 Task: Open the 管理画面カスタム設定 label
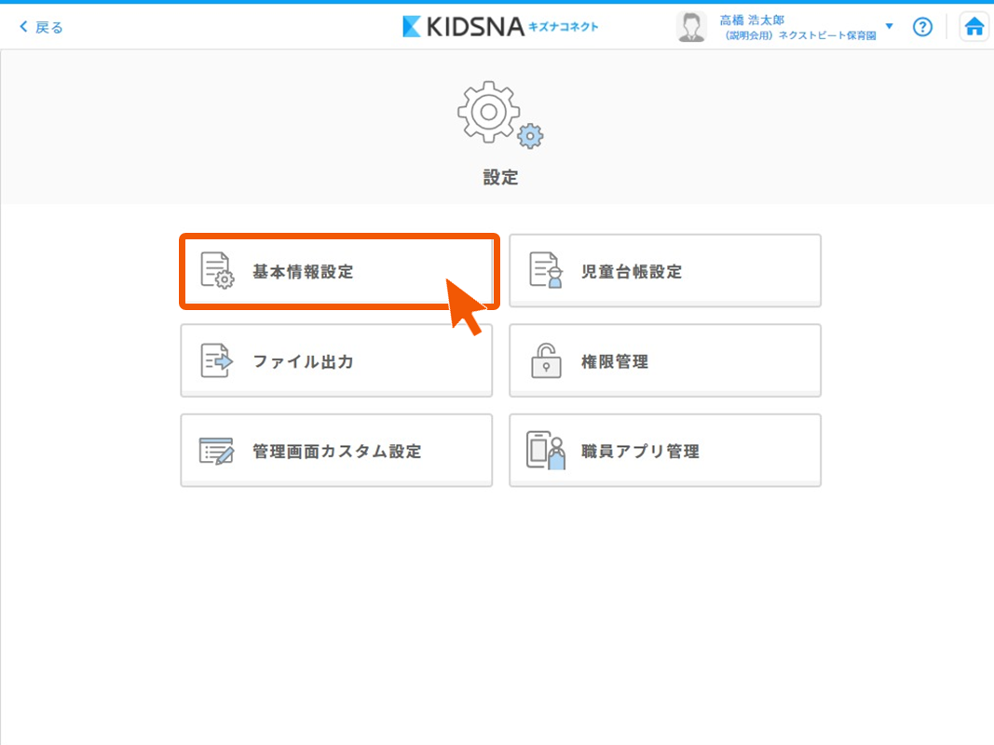(x=337, y=452)
